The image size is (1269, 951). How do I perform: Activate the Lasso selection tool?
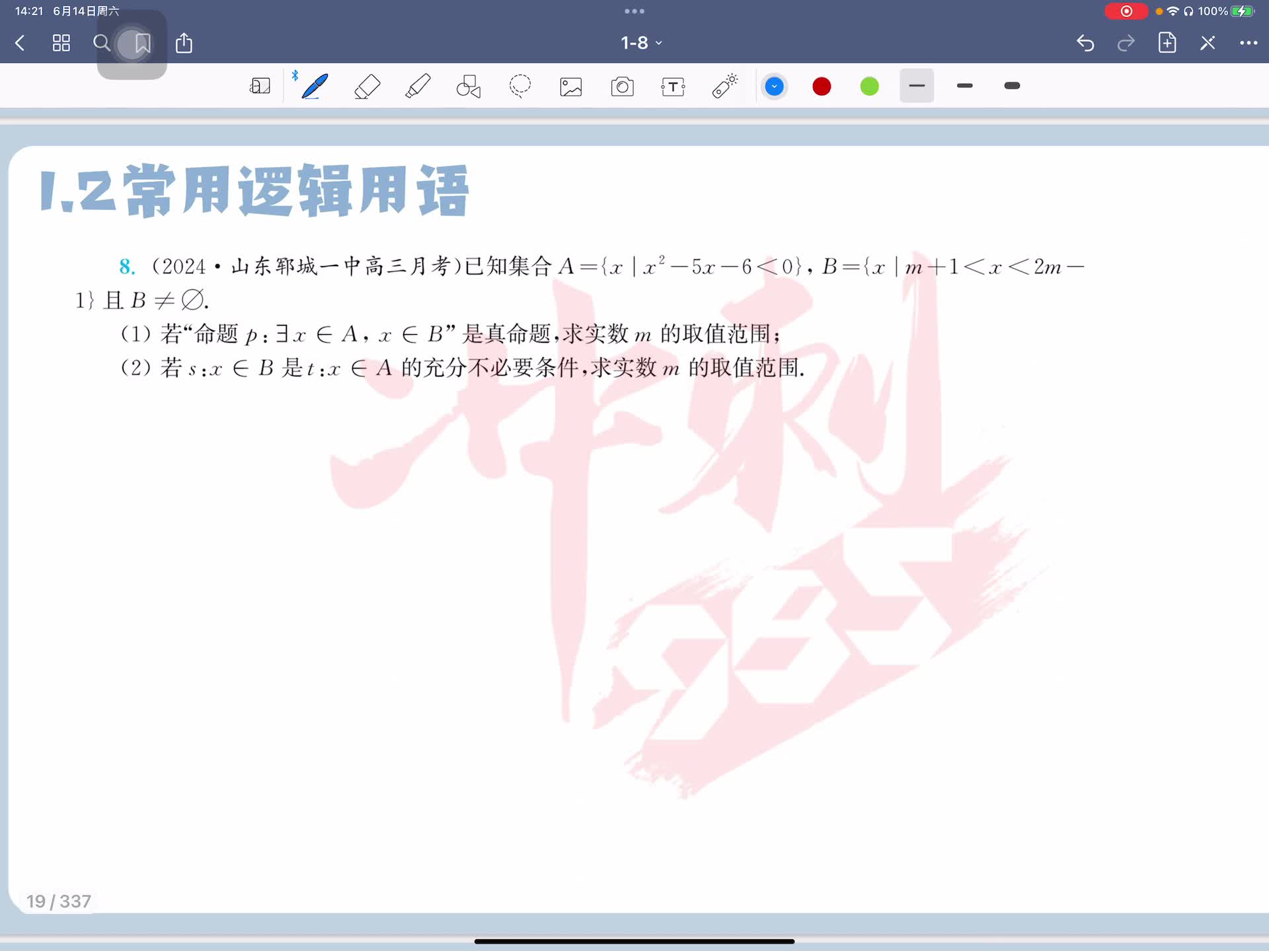click(x=520, y=86)
